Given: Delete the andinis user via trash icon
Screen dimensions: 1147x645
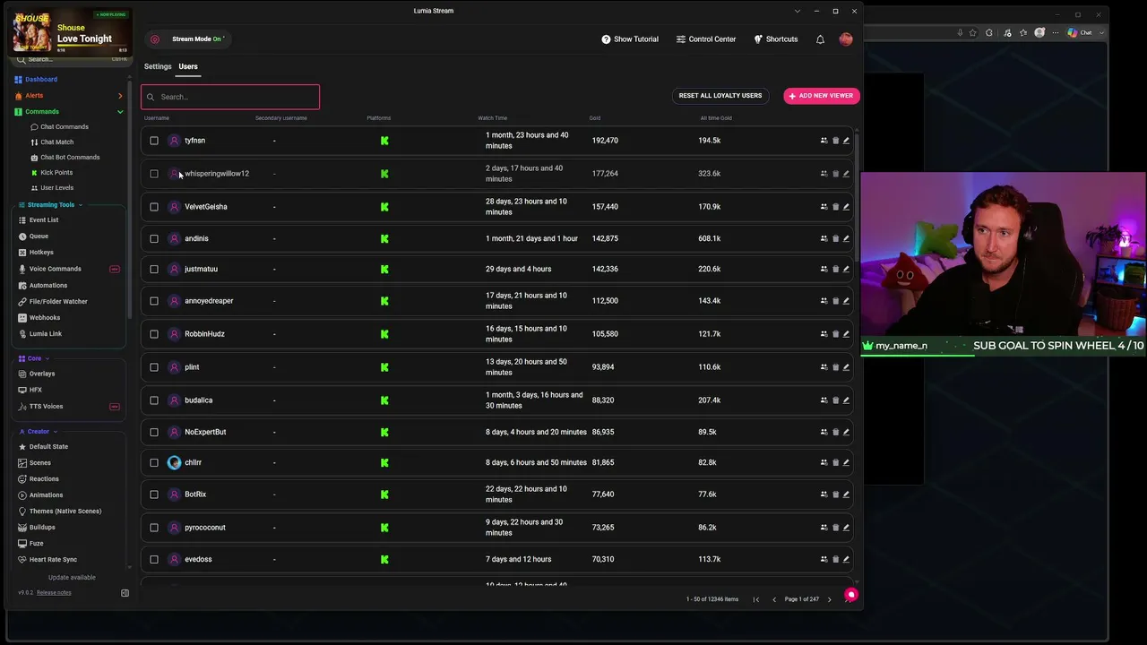Looking at the screenshot, I should tap(835, 239).
